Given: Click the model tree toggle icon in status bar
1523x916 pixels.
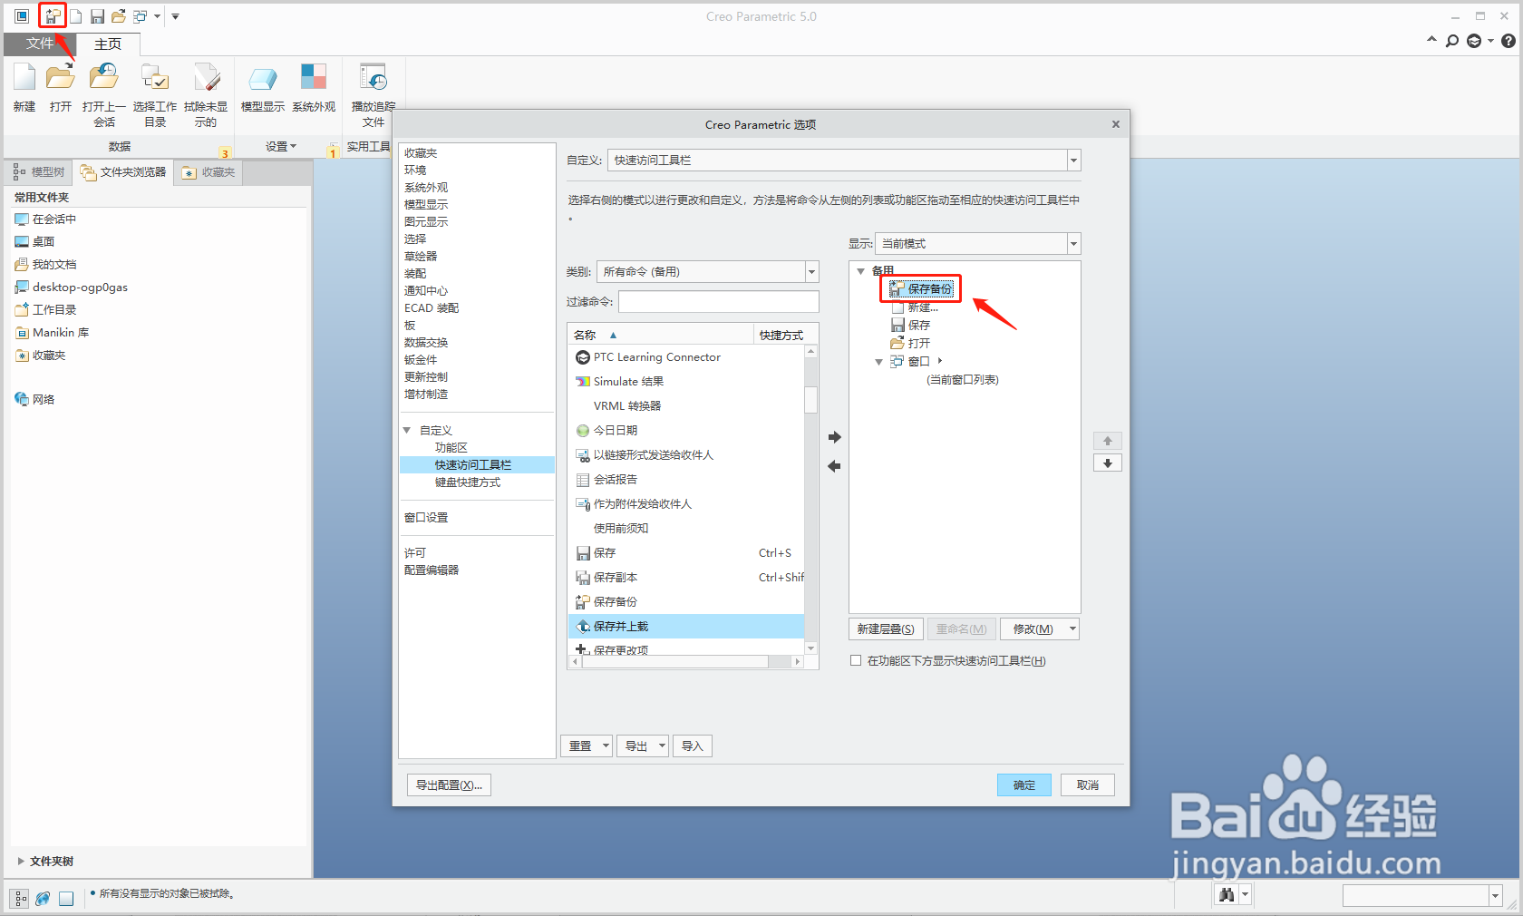Looking at the screenshot, I should 20,898.
